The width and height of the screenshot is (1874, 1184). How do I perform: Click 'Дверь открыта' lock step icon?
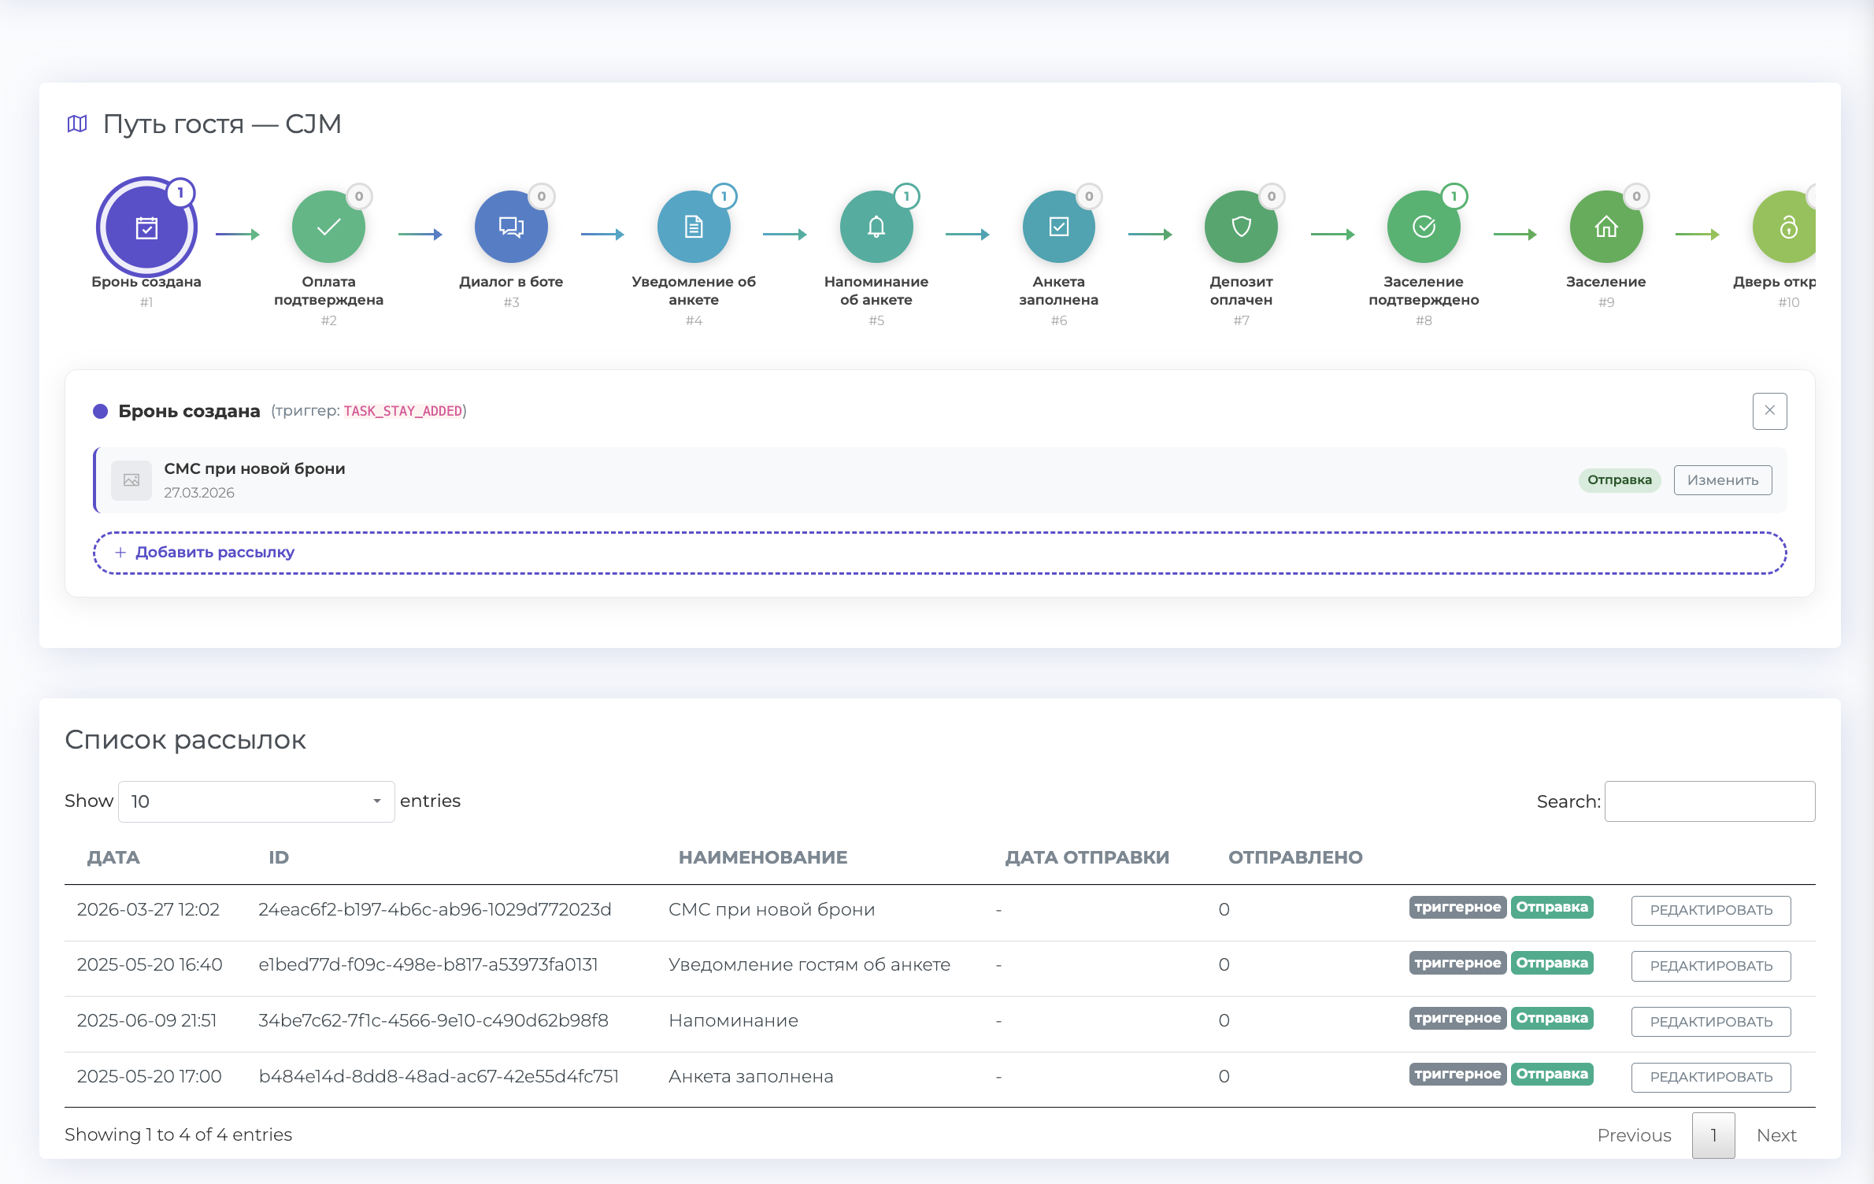1787,228
